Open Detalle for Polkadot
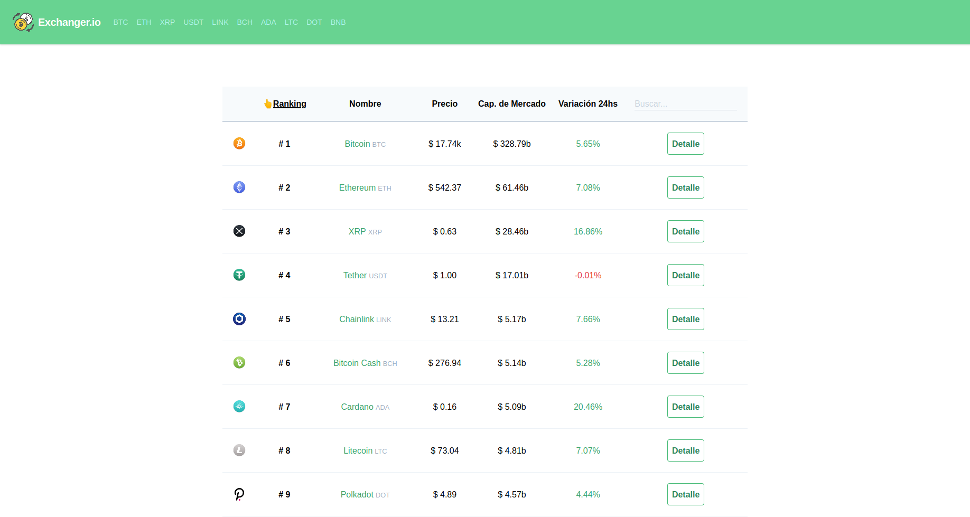This screenshot has width=970, height=517. [686, 494]
